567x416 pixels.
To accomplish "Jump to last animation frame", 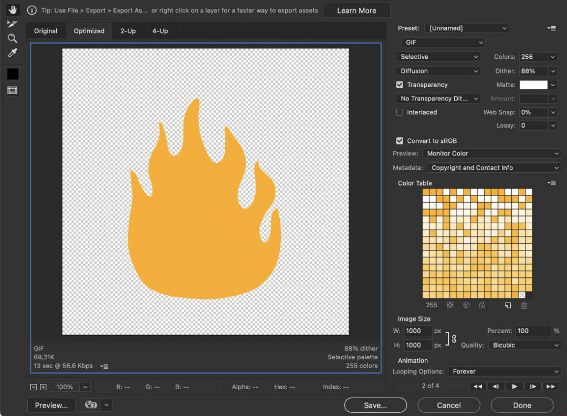I will point(551,387).
